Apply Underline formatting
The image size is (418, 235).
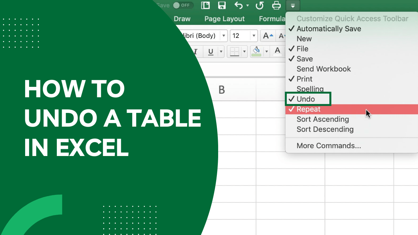[211, 52]
